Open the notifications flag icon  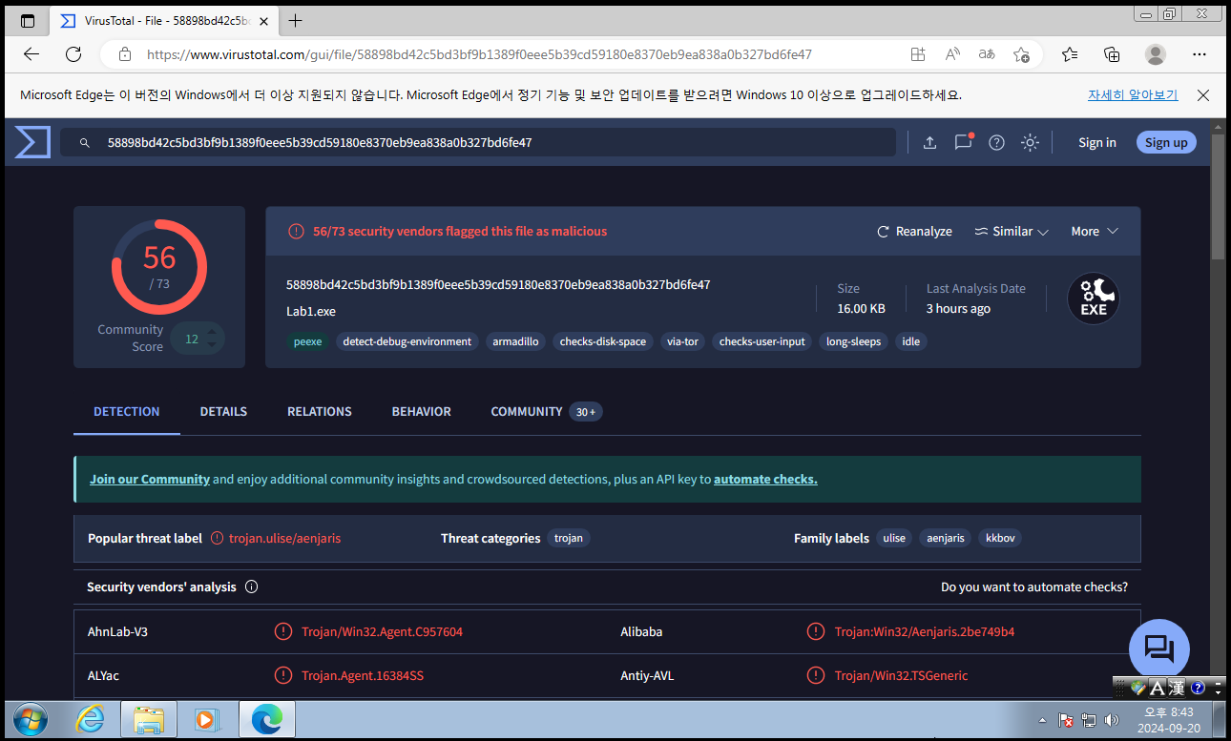pyautogui.click(x=963, y=141)
